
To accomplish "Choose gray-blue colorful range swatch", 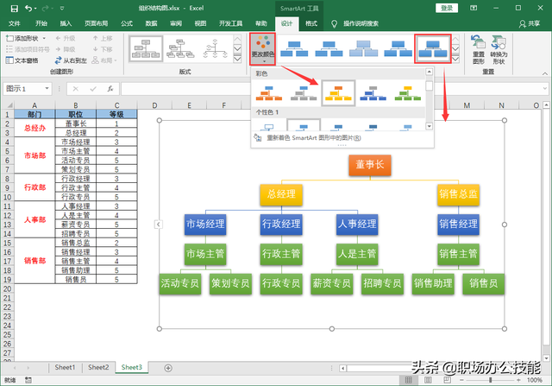I will (304, 93).
